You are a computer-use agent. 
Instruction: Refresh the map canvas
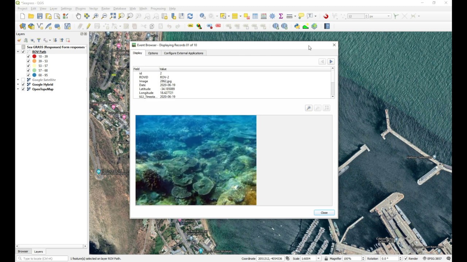click(x=190, y=16)
